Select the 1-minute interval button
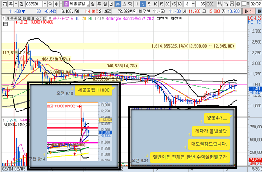This screenshot has width=262, height=172. 137,4
